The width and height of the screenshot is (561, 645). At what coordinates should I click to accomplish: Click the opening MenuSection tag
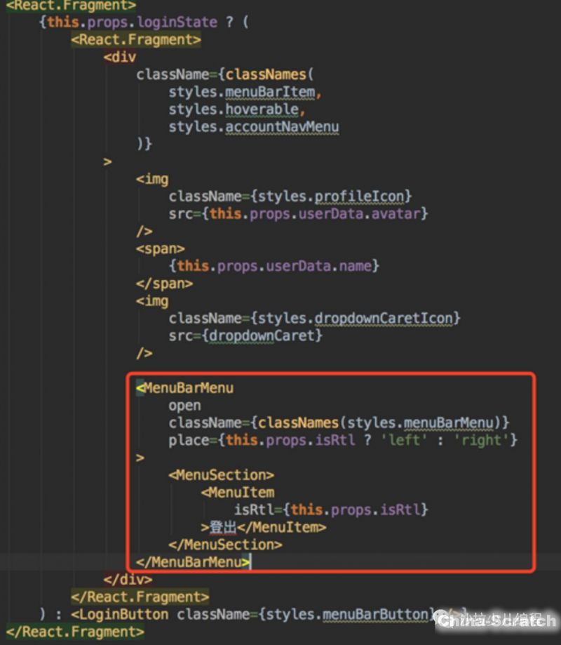tap(221, 475)
